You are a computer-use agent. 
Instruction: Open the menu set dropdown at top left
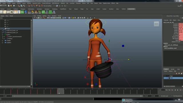[x=3, y=6]
